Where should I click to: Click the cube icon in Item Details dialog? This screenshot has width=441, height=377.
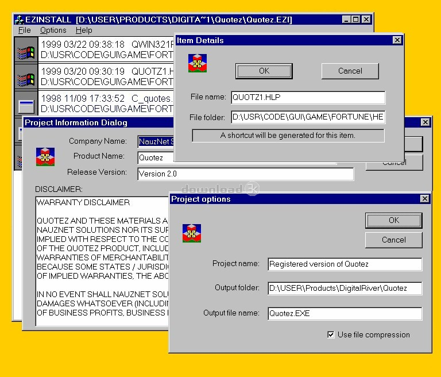pos(198,63)
